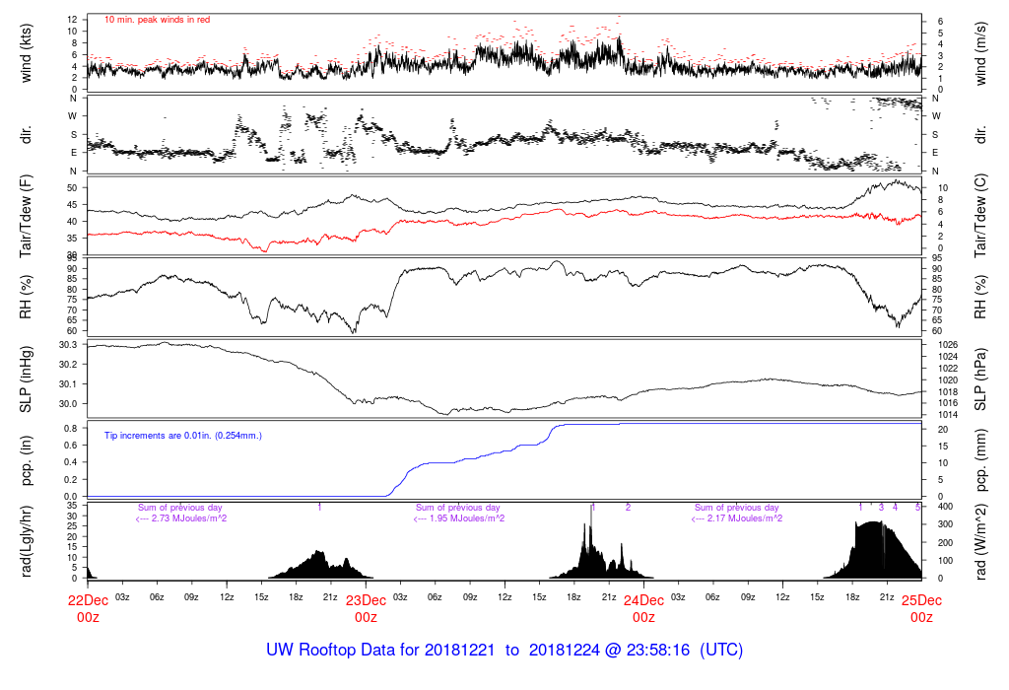The height and width of the screenshot is (690, 1009).
Task: Click the "1026" hPa tick value
Action: [948, 345]
